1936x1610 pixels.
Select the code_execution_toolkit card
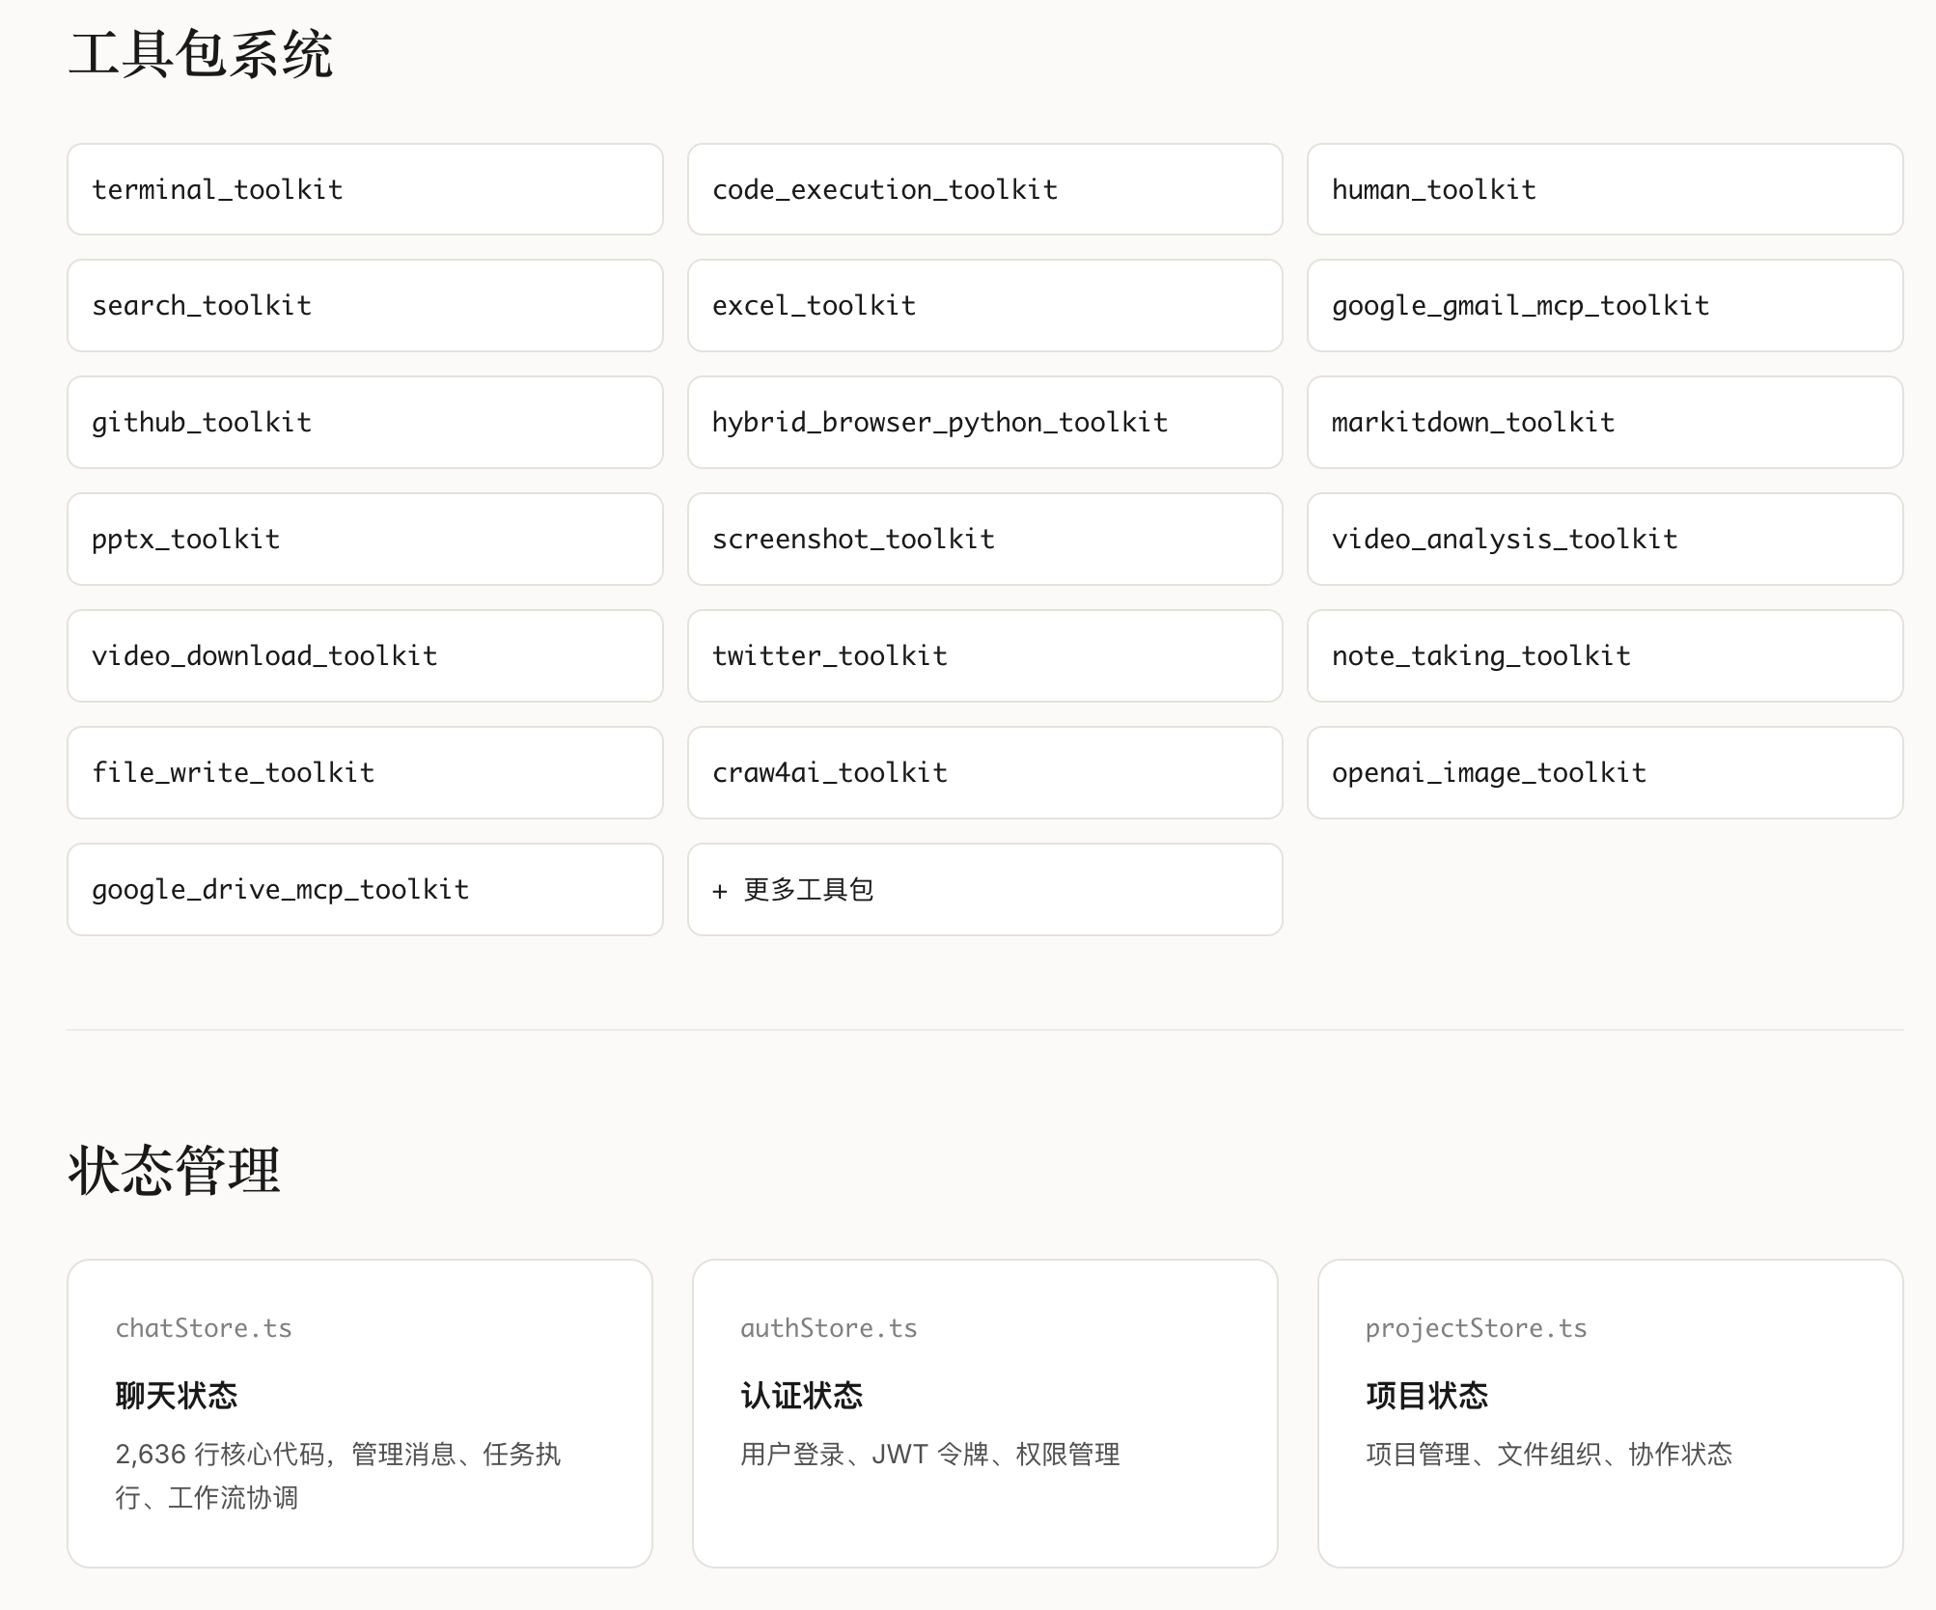click(x=984, y=189)
